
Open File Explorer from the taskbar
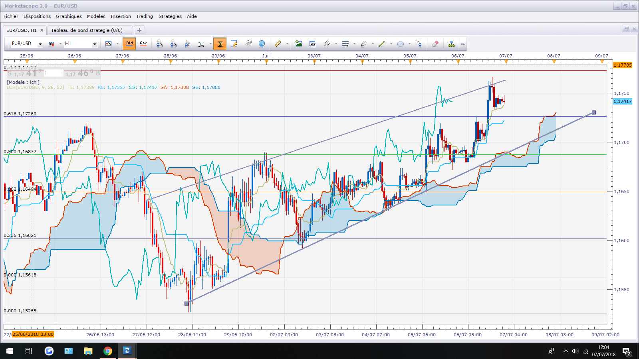tap(88, 351)
